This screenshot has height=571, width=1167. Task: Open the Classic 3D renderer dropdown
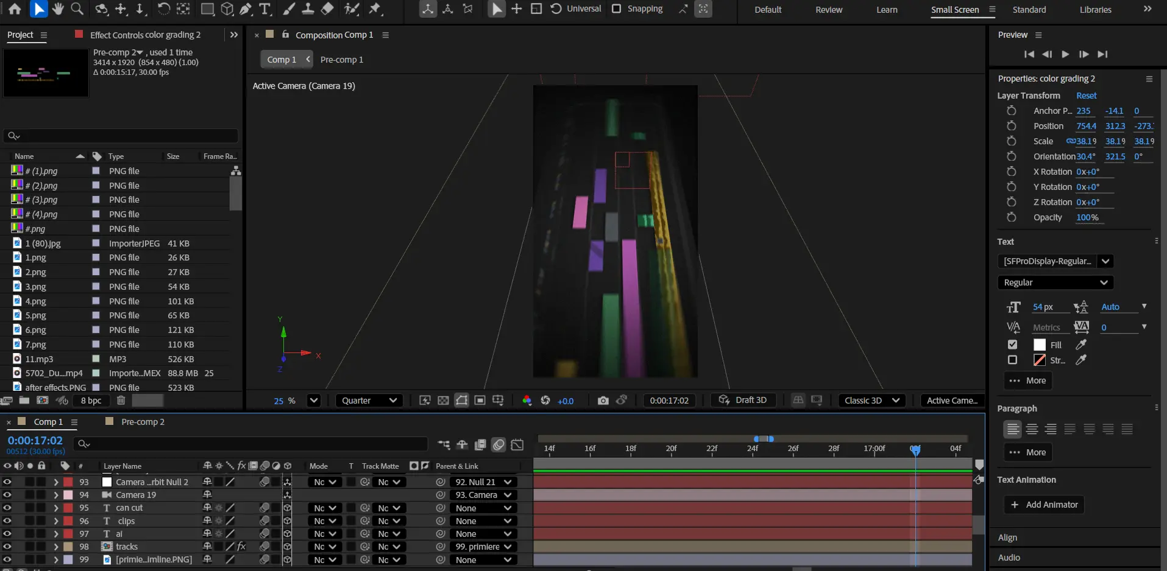coord(871,401)
